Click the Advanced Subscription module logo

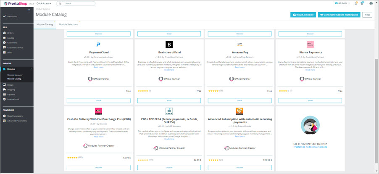pos(240,111)
